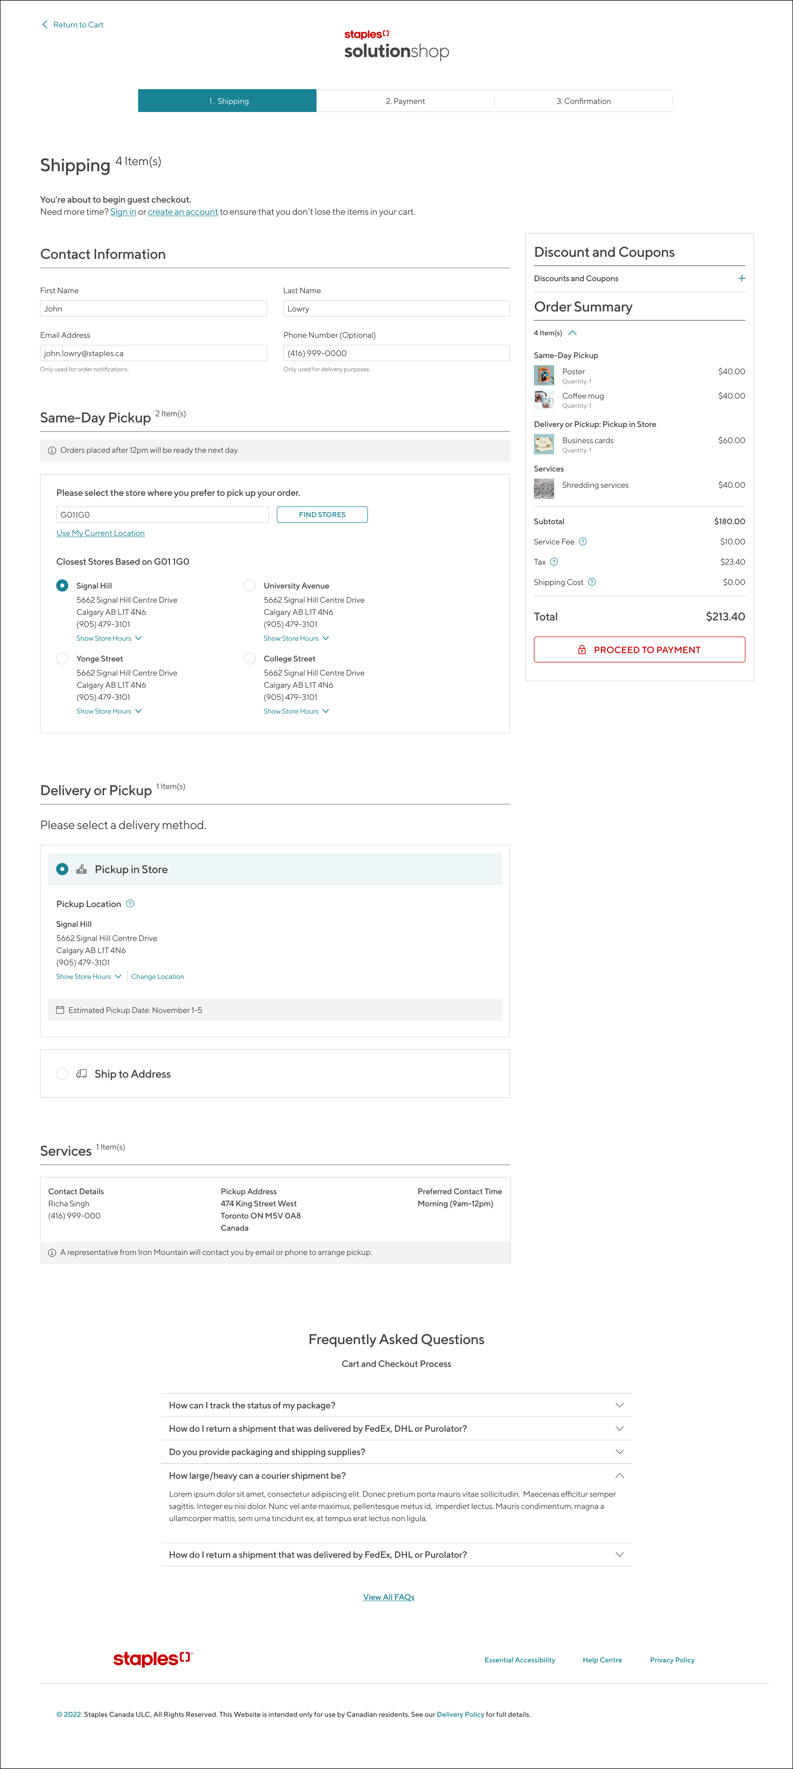Click the Pickup Location help icon
Screen dimensions: 793x1769
click(x=130, y=904)
